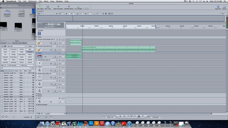Select the Cinematic keyword button
Screen dimensions: 228x128
pyautogui.click(x=5, y=57)
